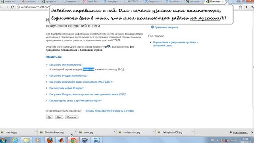Bookmark this page with the star icon
254x143 pixels.
point(241,7)
